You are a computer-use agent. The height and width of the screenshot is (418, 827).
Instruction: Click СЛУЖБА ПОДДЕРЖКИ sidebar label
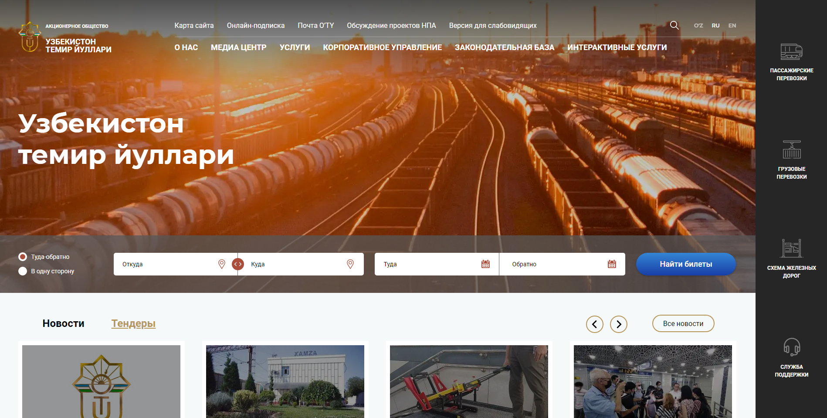pos(792,370)
